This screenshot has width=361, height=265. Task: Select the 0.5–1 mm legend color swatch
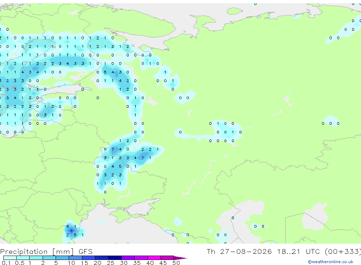pos(23,258)
